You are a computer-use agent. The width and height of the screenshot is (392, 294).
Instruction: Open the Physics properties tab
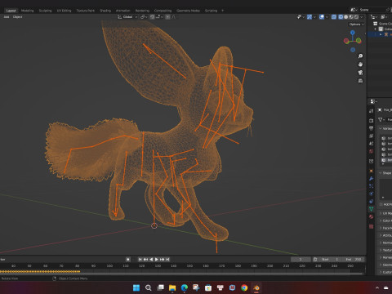click(371, 194)
